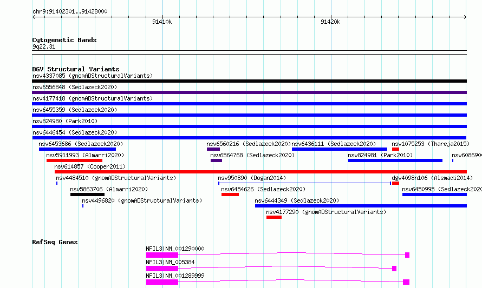Click the chr9:91402301..91428000 coordinate label
This screenshot has height=288, width=482.
[x=70, y=11]
